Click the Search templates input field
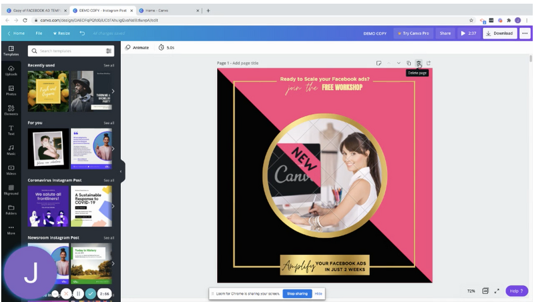This screenshot has width=534, height=302. point(67,51)
